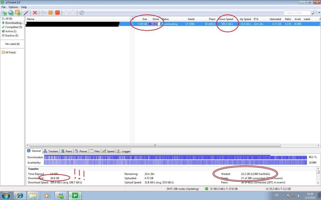Image resolution: width=321 pixels, height=200 pixels.
Task: Click the search magnifier icon
Action: [x=314, y=12]
